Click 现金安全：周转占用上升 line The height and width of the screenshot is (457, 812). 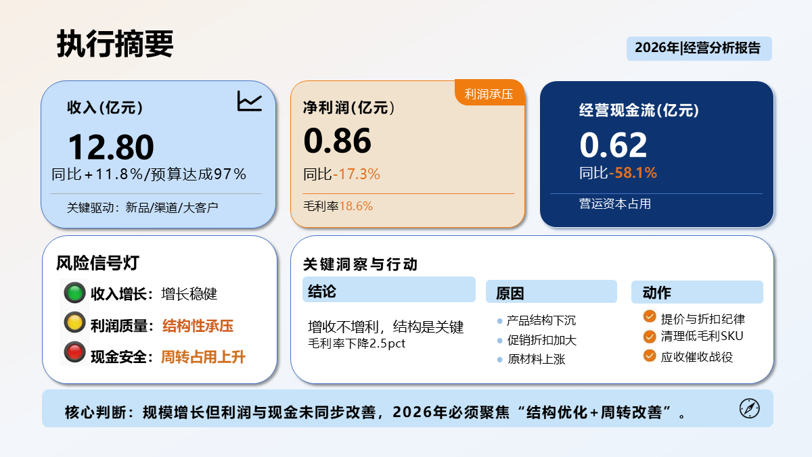pos(168,357)
